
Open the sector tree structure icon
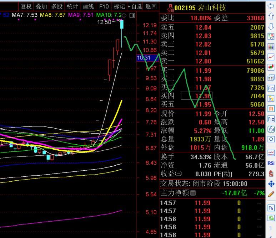pyautogui.click(x=271, y=98)
